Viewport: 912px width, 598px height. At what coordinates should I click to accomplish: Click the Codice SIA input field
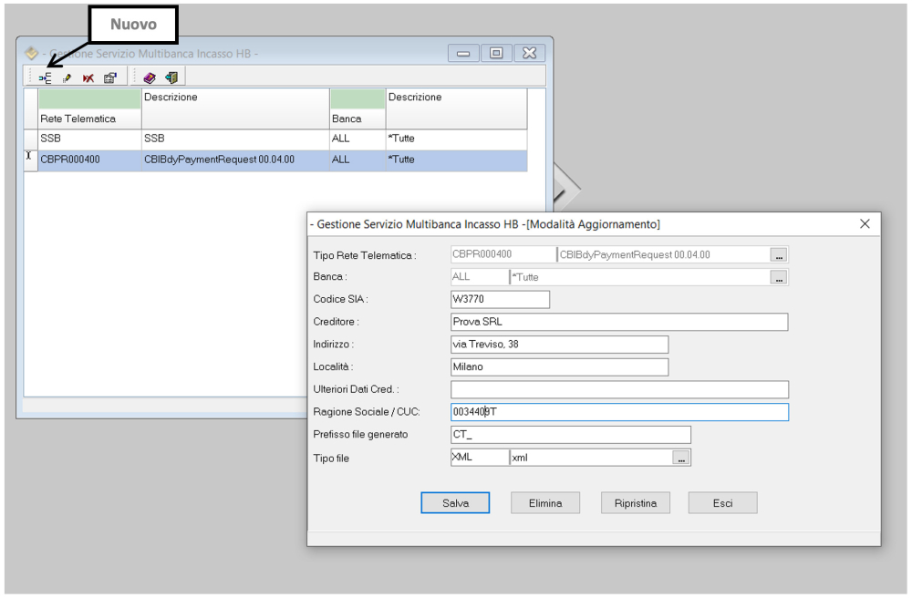click(500, 300)
